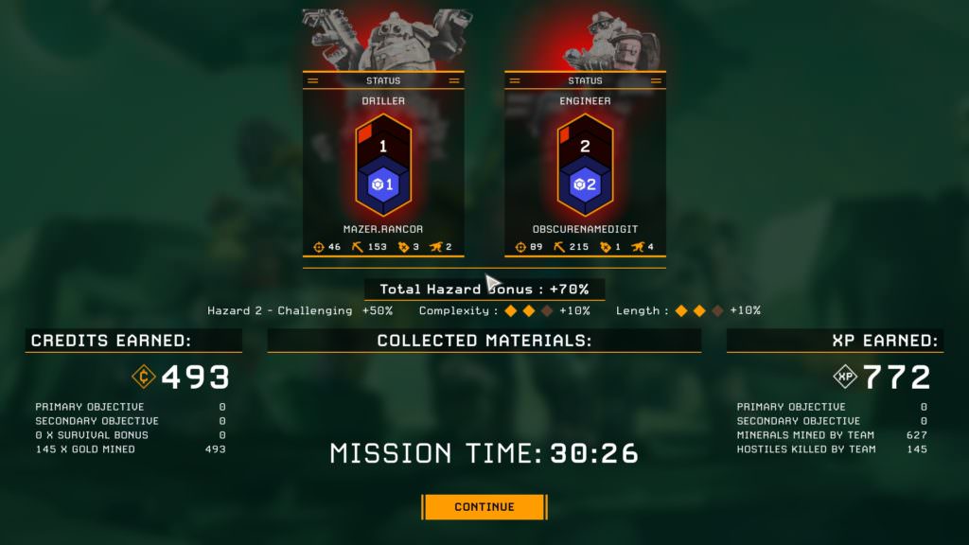Click the first Complexity diamond indicator
Screen dimensions: 969x545
[x=510, y=310]
